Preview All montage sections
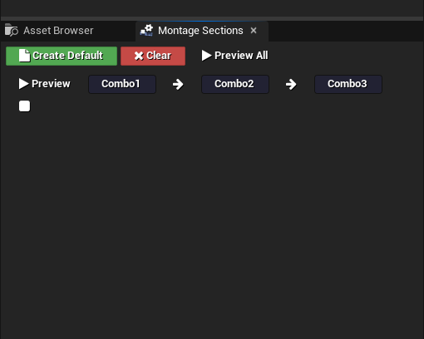424x339 pixels. pos(234,56)
